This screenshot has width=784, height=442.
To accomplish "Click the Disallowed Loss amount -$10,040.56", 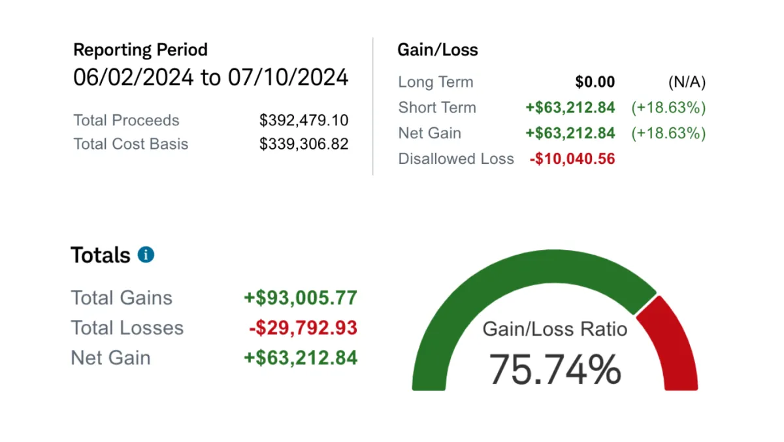I will point(572,159).
